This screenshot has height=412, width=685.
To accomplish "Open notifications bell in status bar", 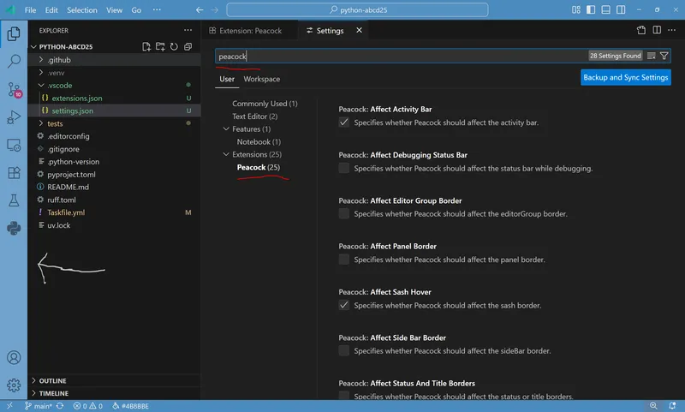I will coord(672,405).
